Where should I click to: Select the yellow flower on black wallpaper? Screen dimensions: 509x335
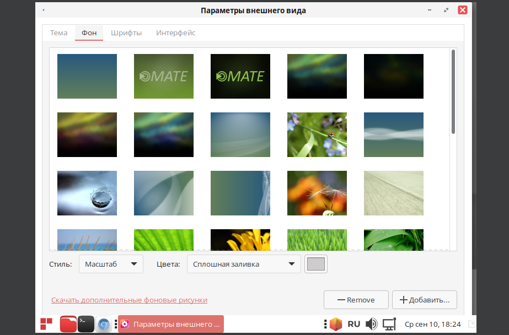click(240, 240)
